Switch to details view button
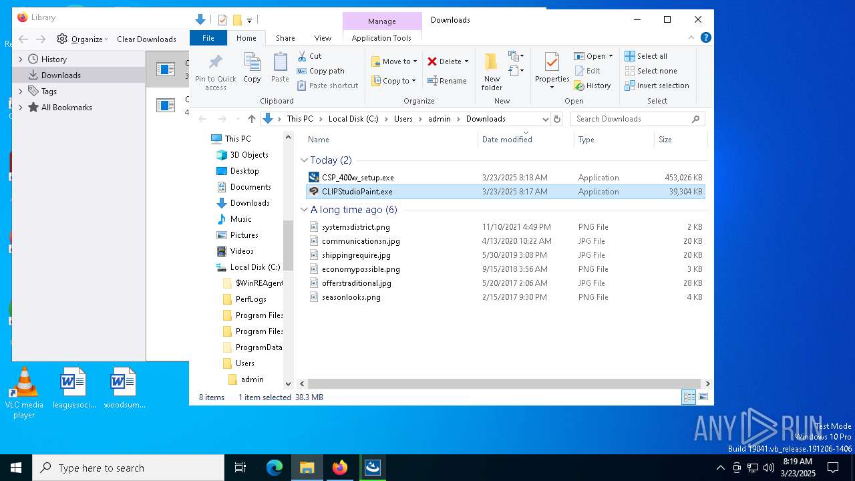855x481 pixels. 689,397
